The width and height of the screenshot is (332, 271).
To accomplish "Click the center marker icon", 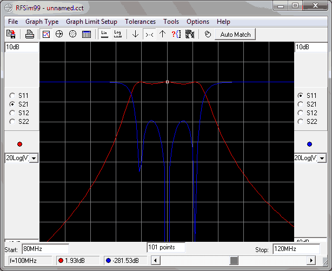I will tap(149, 34).
